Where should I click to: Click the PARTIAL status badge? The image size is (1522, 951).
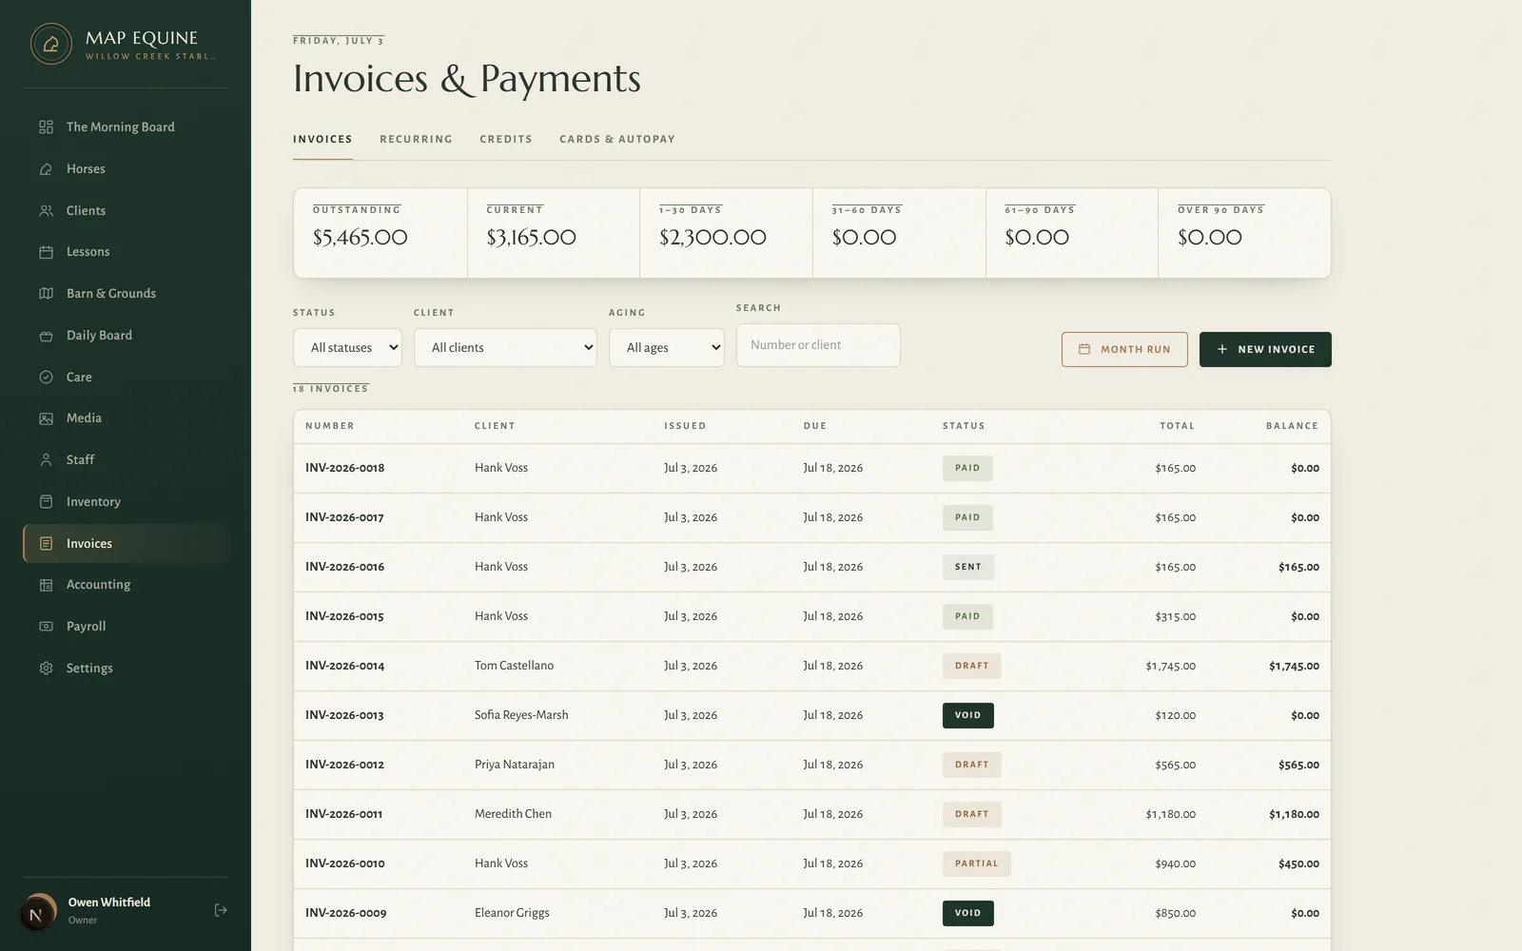pos(977,864)
